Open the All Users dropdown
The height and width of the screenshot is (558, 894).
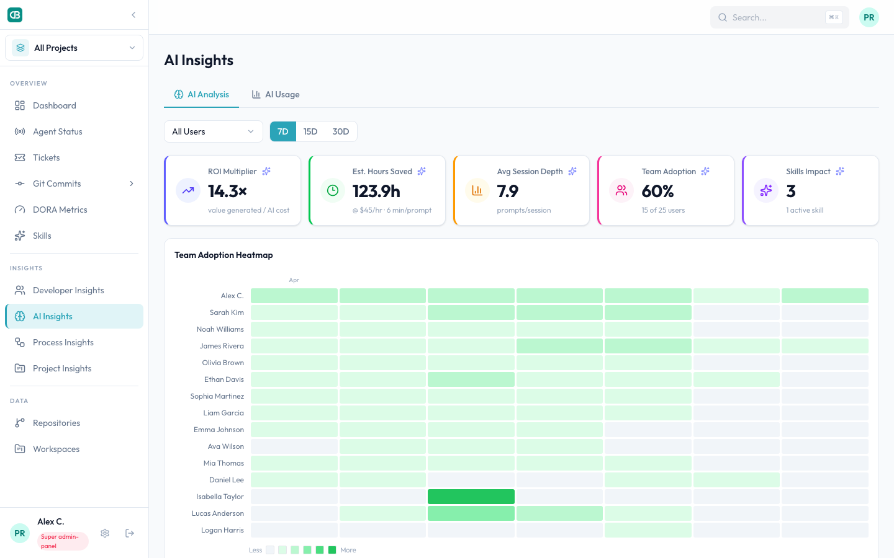pos(214,131)
